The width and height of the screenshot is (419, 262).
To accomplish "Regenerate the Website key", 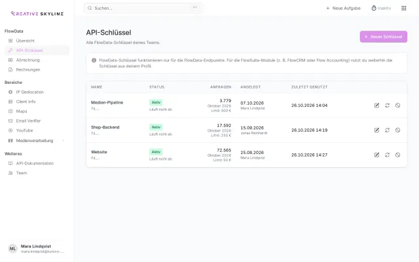I will click(x=387, y=155).
